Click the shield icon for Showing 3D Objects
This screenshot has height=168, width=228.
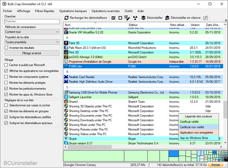66,106
